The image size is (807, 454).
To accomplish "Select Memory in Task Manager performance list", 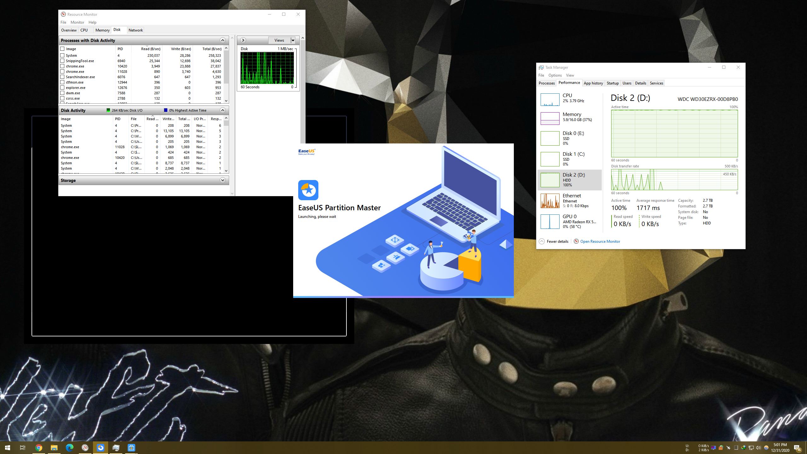I will click(x=569, y=118).
